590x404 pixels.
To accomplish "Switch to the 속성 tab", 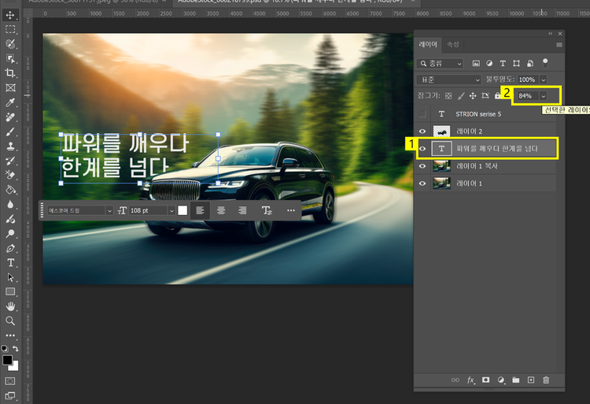I will click(x=452, y=44).
